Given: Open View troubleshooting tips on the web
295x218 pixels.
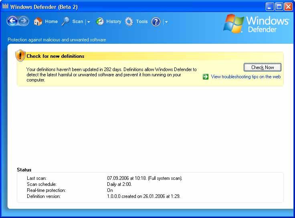Looking at the screenshot, I should pyautogui.click(x=246, y=77).
